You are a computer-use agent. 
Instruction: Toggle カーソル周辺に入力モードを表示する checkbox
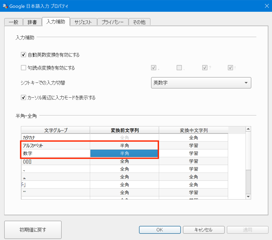pyautogui.click(x=24, y=98)
